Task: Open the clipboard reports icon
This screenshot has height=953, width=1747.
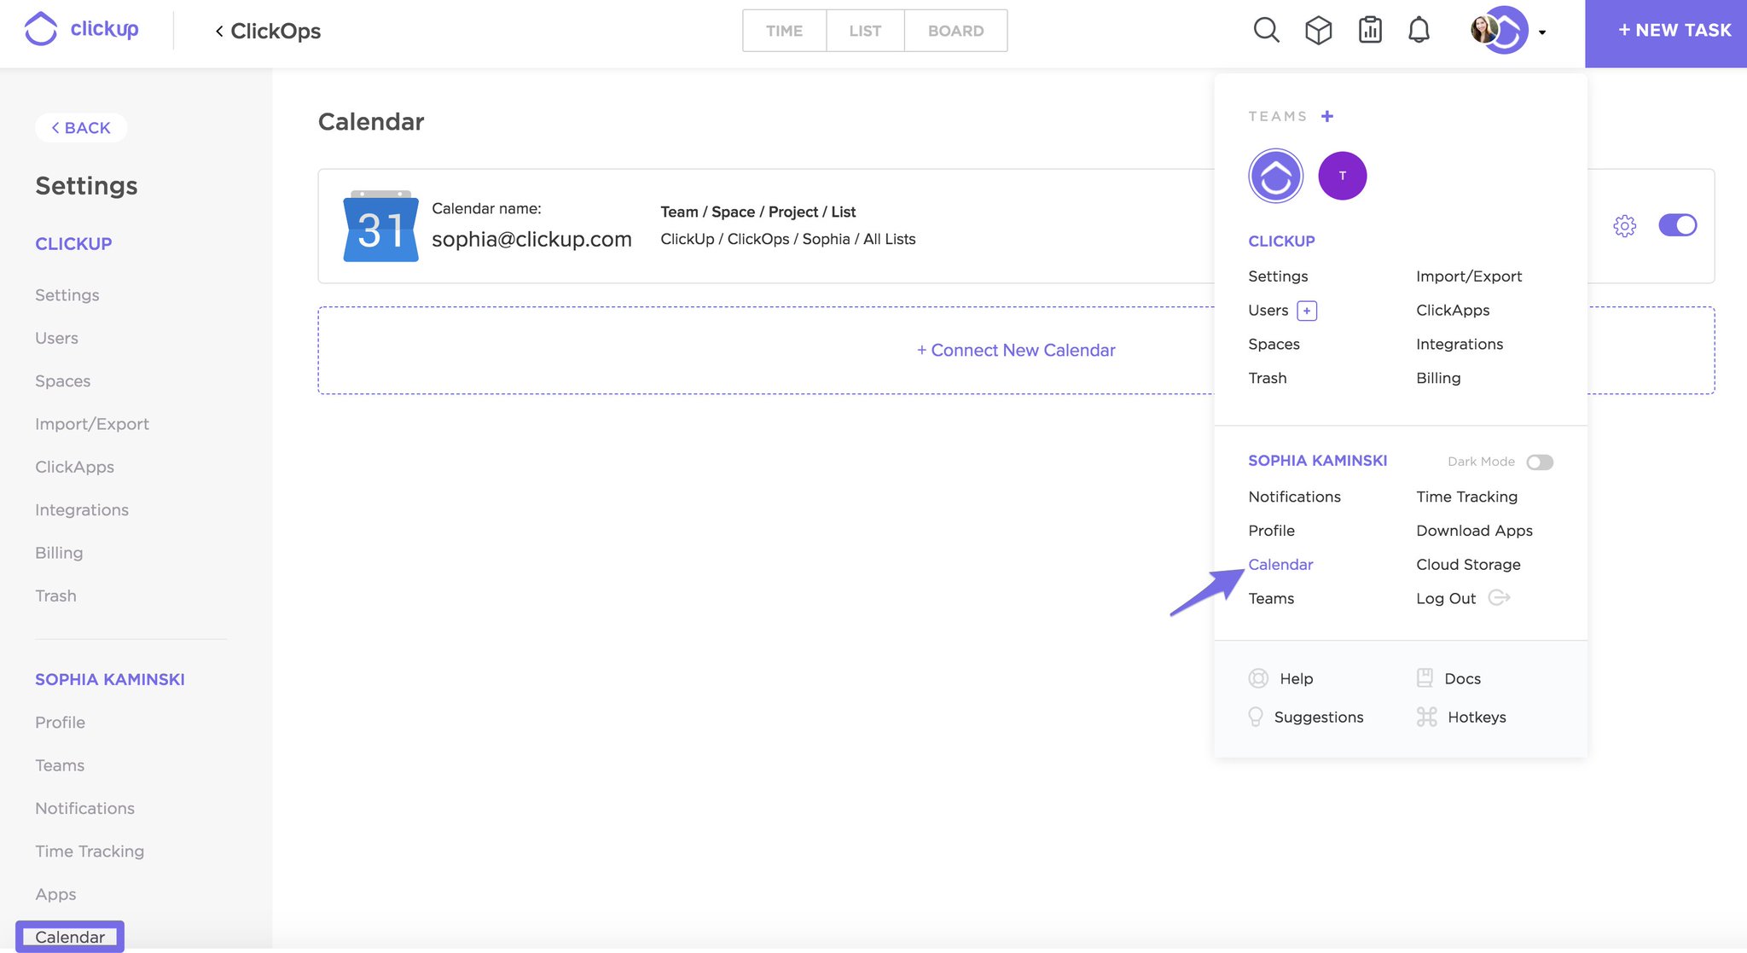Action: click(x=1370, y=30)
